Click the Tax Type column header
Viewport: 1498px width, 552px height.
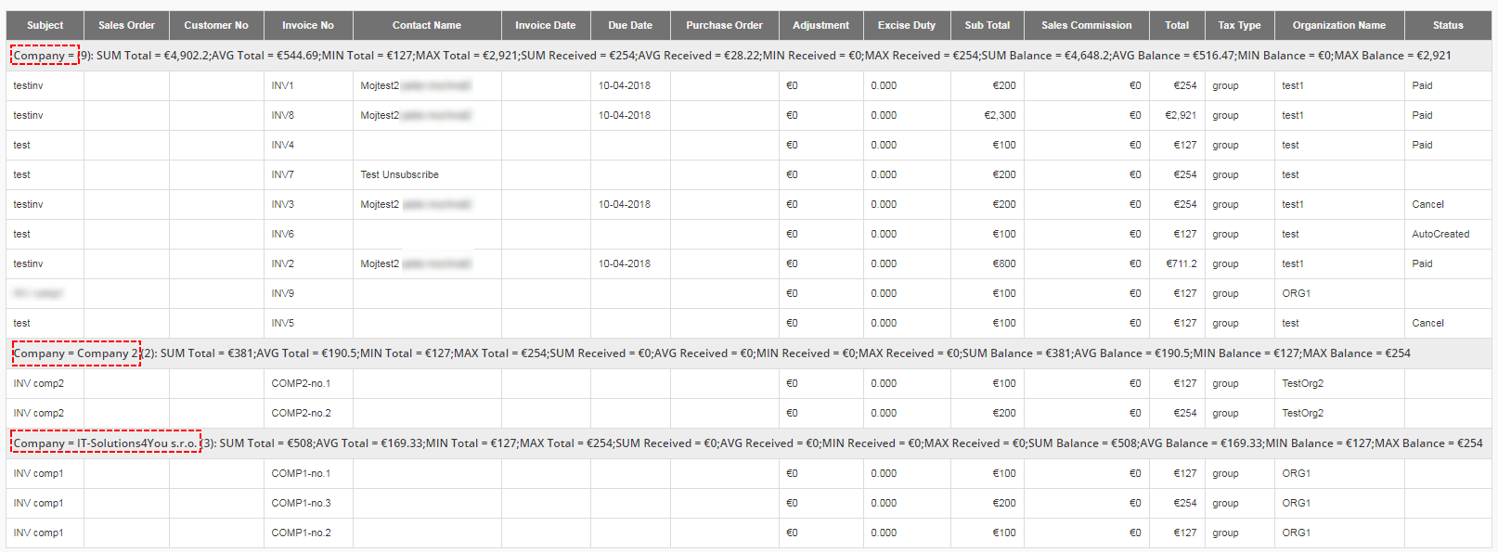tap(1239, 25)
